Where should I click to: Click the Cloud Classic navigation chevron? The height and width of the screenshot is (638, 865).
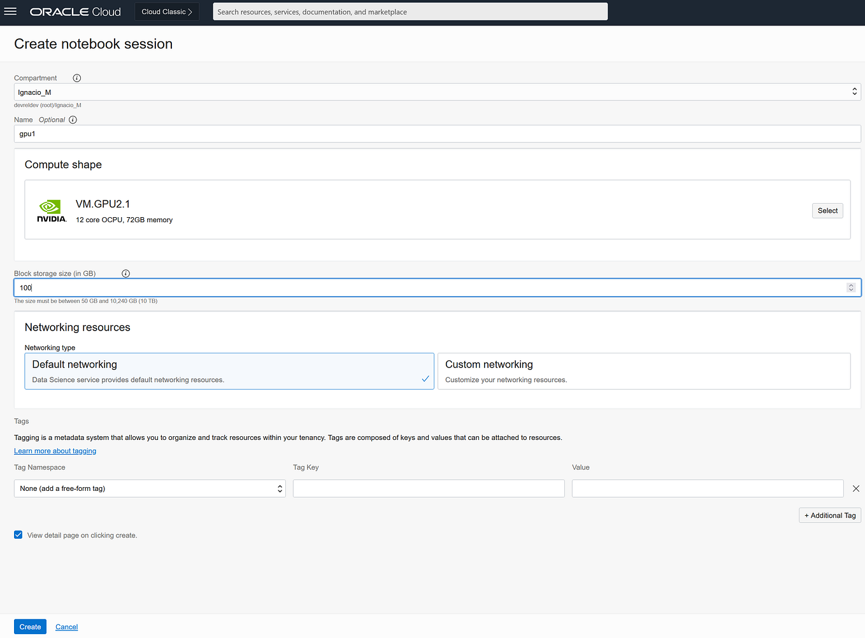point(190,11)
